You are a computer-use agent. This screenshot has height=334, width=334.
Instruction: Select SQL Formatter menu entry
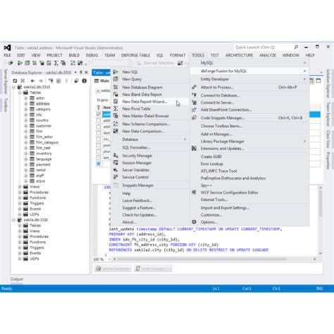(150, 147)
